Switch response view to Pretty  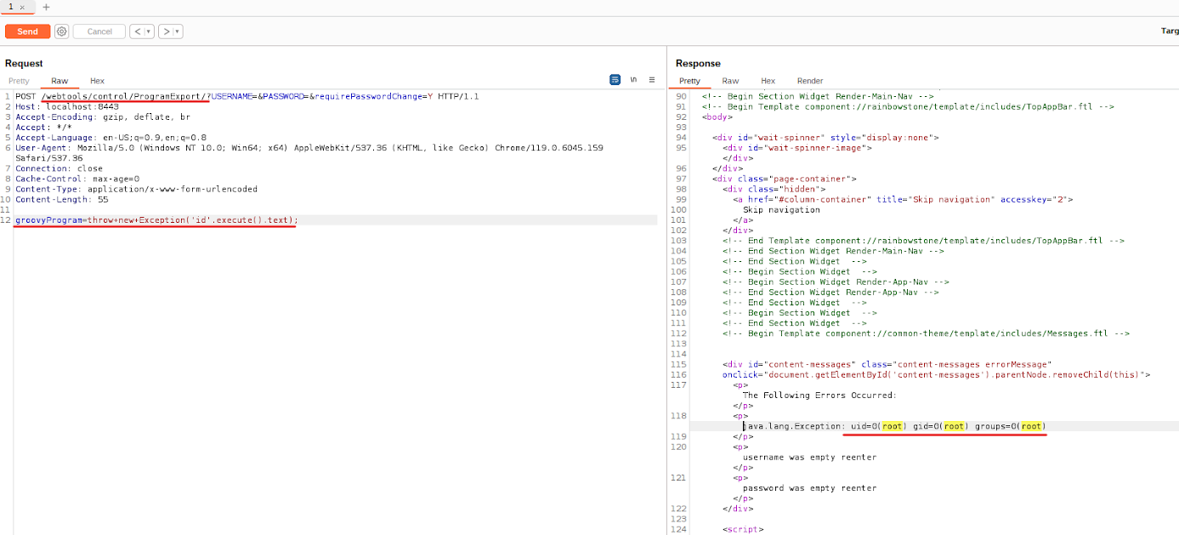(x=689, y=81)
